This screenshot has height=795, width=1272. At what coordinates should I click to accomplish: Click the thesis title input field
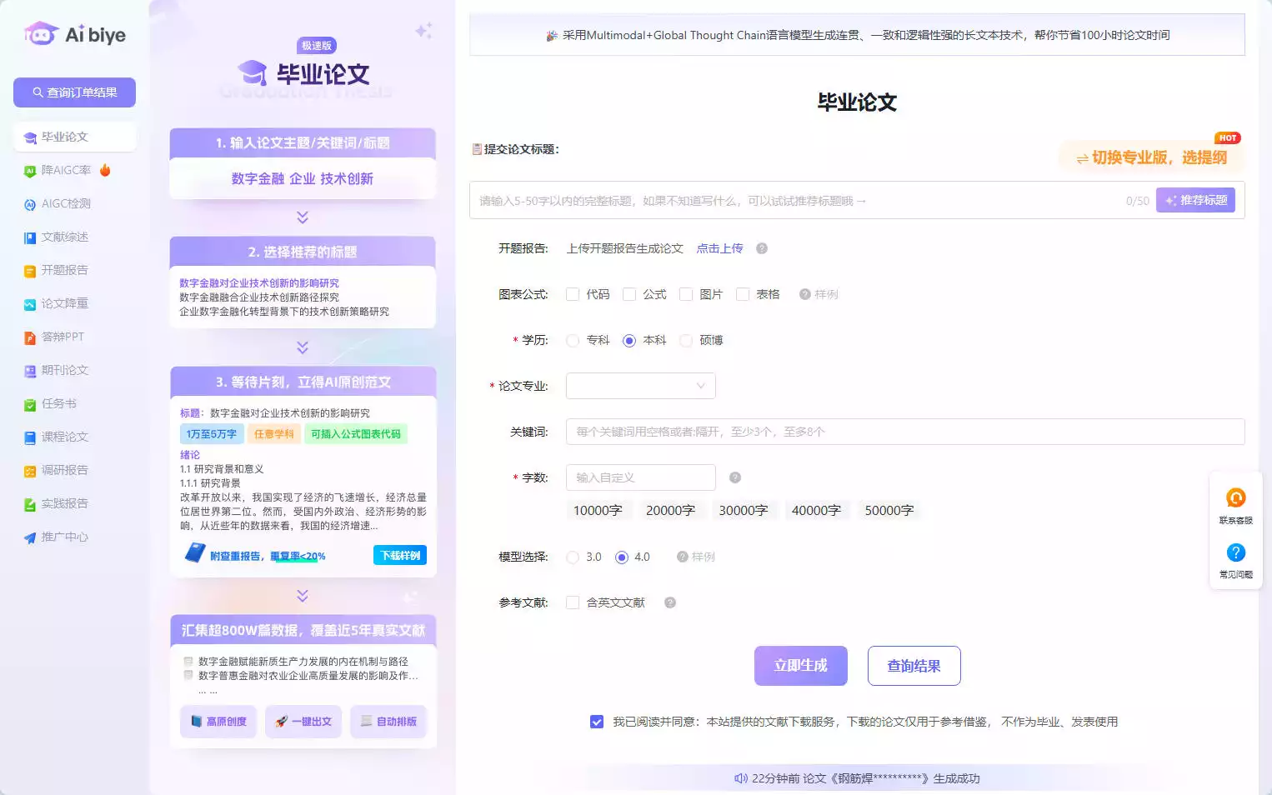pos(792,201)
